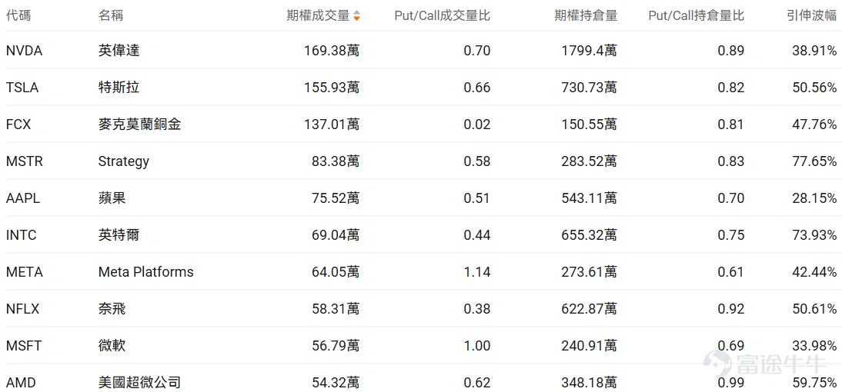Screen dimensions: 842x392
Task: Click the 名稱 column header
Action: pos(111,15)
